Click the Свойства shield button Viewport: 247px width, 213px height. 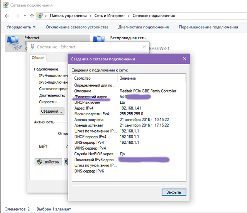[x=48, y=162]
